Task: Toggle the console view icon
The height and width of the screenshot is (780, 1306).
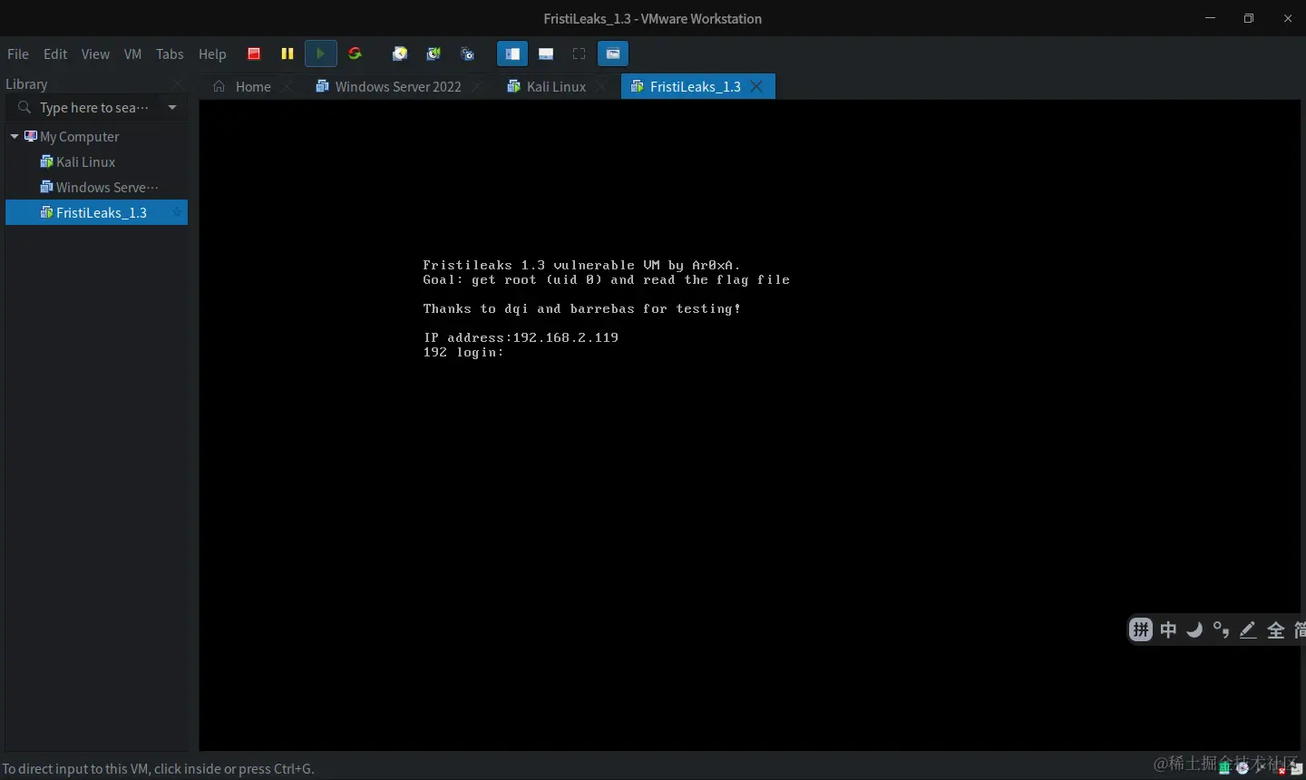Action: pyautogui.click(x=613, y=54)
